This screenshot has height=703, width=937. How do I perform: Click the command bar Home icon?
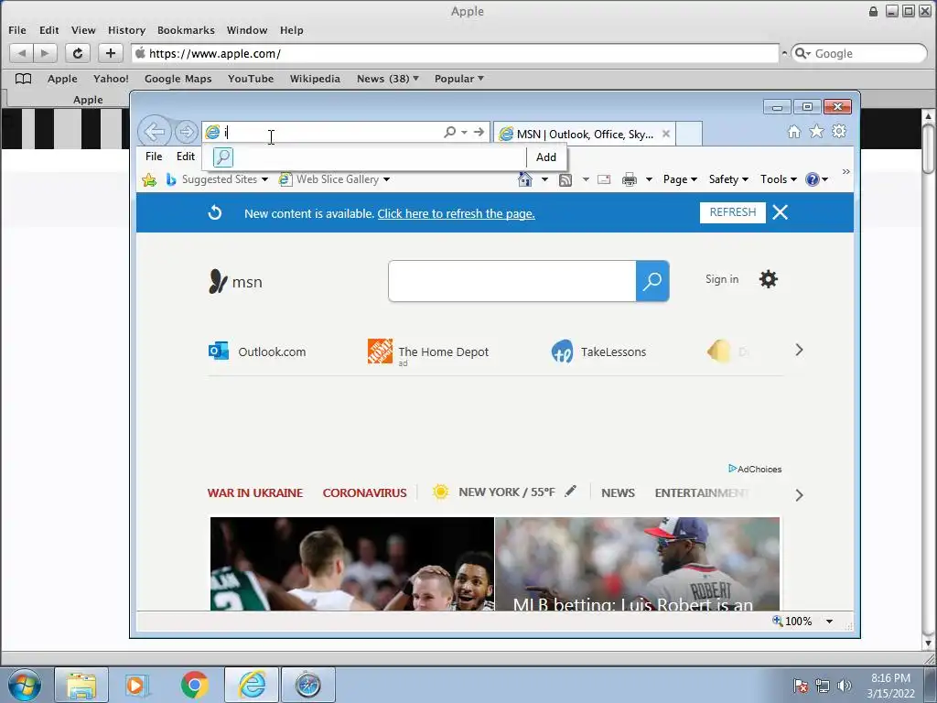point(524,179)
